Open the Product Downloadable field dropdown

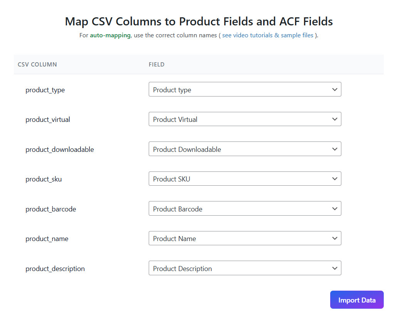(245, 149)
